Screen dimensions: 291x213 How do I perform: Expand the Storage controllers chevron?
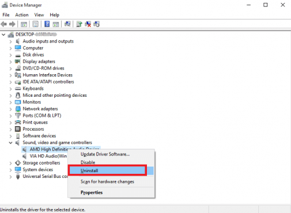click(x=10, y=163)
